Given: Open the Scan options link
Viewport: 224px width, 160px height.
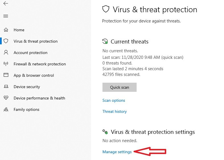Looking at the screenshot, I should 114,101.
